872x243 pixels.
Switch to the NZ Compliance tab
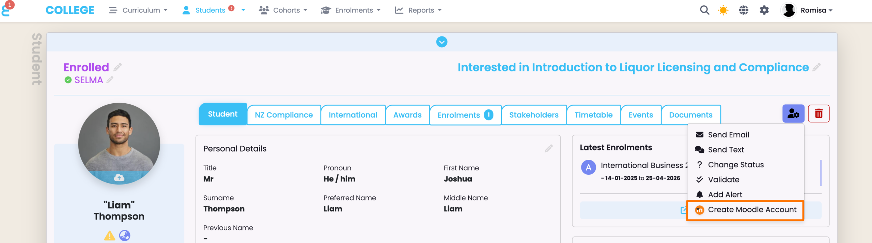(x=283, y=115)
